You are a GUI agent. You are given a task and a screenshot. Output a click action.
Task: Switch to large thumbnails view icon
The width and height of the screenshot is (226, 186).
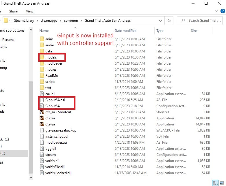click(x=222, y=183)
